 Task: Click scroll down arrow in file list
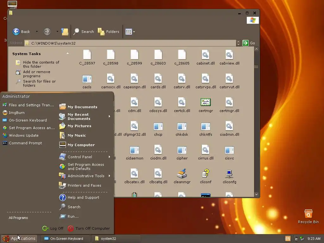click(256, 194)
